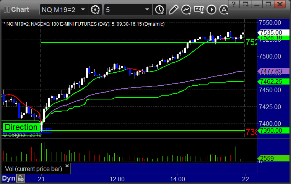The height and width of the screenshot is (184, 291).
Task: Click the 22 date axis label
Action: [x=245, y=179]
